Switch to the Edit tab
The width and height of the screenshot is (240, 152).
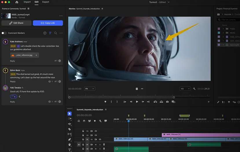[x=36, y=2]
